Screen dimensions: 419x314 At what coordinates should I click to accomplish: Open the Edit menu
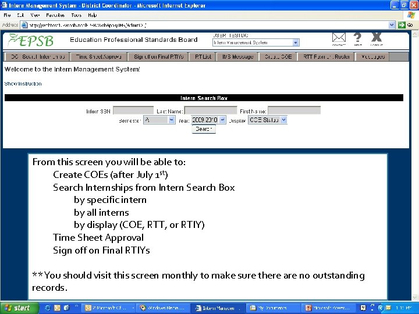pos(20,15)
